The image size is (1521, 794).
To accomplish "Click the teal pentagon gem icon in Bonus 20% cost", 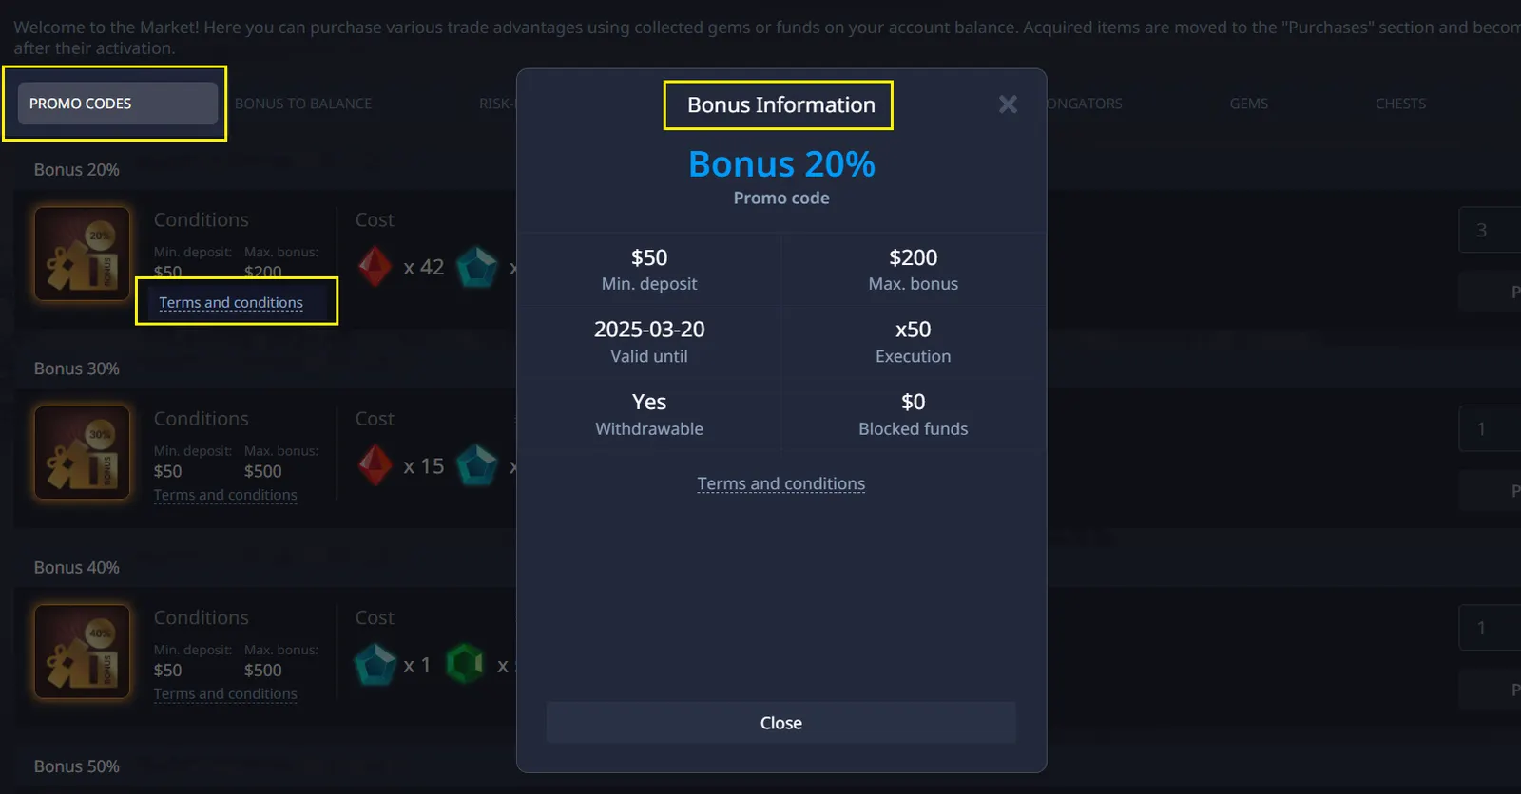I will (x=478, y=267).
